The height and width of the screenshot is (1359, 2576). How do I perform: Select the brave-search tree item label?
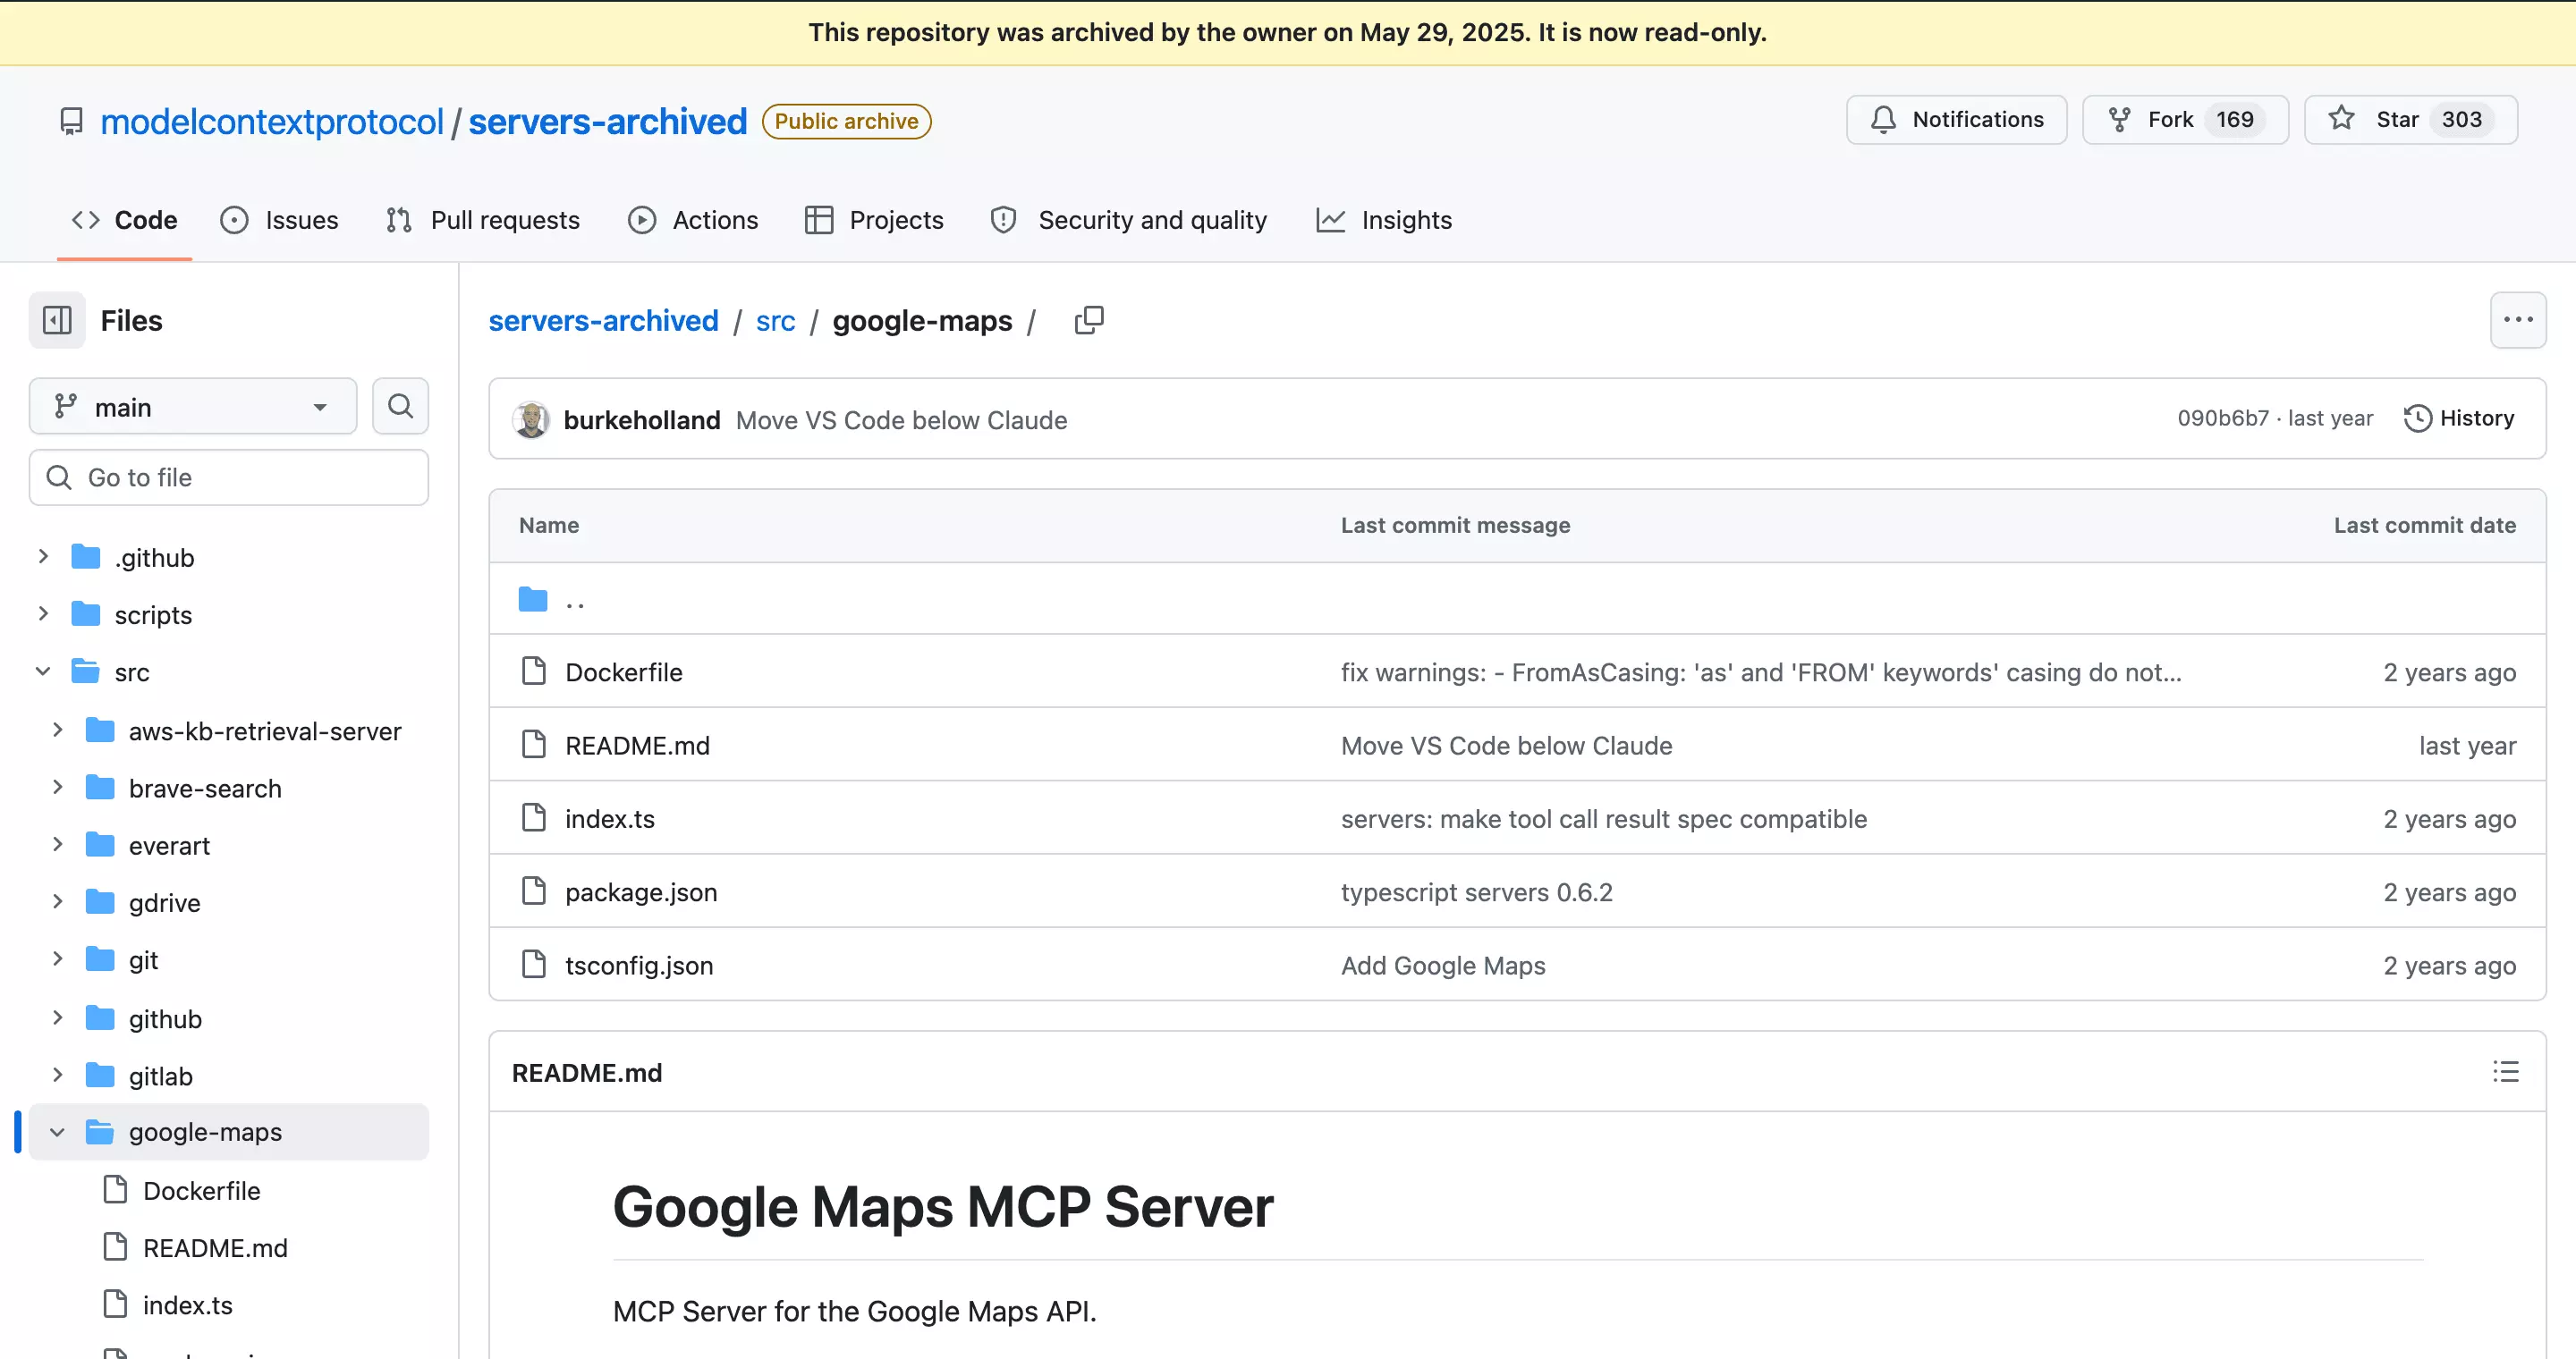pos(205,789)
